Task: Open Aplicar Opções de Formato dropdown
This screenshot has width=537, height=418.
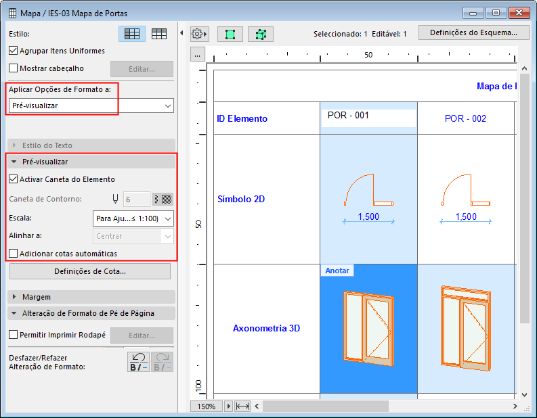Action: 91,106
